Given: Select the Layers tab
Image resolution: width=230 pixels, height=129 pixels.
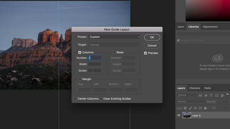Looking at the screenshot, I should (181, 88).
